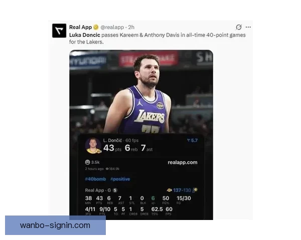Image resolution: width=301 pixels, height=240 pixels.
Task: Click the gold verified badge
Action: click(x=96, y=27)
